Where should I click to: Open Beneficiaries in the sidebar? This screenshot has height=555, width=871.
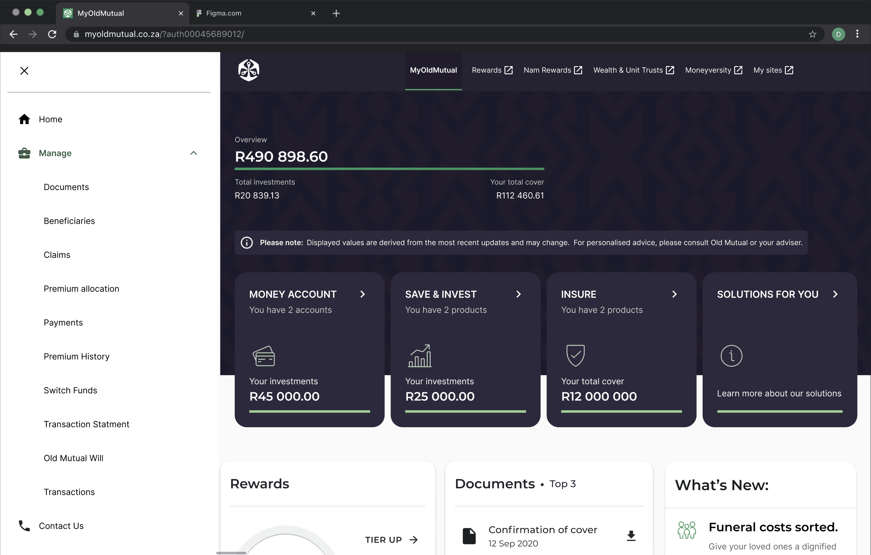click(69, 221)
